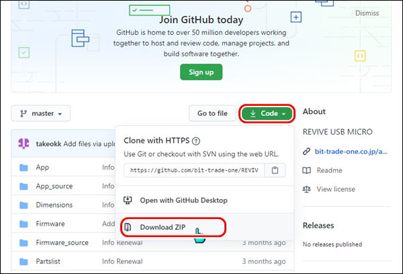This screenshot has width=403, height=274.
Task: Click the download arrow icon on Code button
Action: [253, 113]
